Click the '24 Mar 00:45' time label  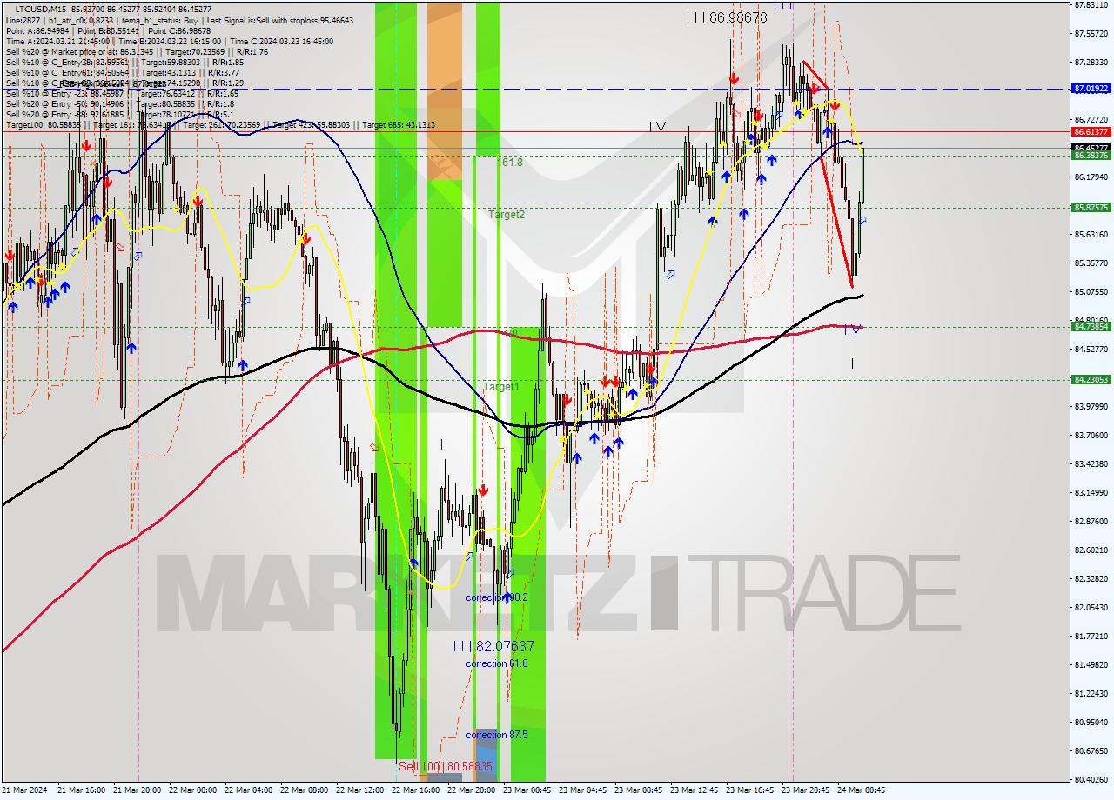[862, 790]
